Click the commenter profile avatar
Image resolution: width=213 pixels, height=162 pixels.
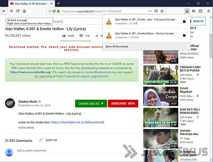[x=9, y=152]
